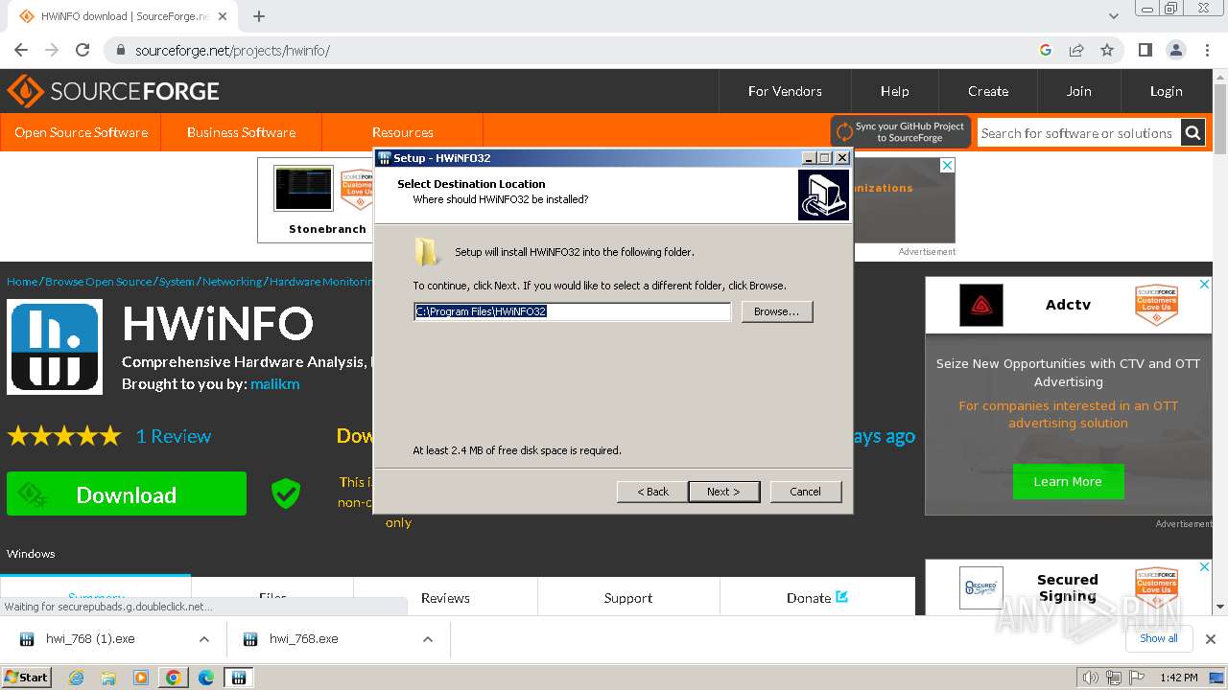
Task: Click the address bar URL
Action: pos(232,50)
